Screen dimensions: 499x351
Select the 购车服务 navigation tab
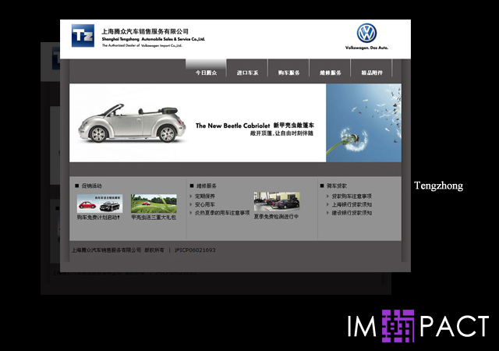(x=288, y=73)
